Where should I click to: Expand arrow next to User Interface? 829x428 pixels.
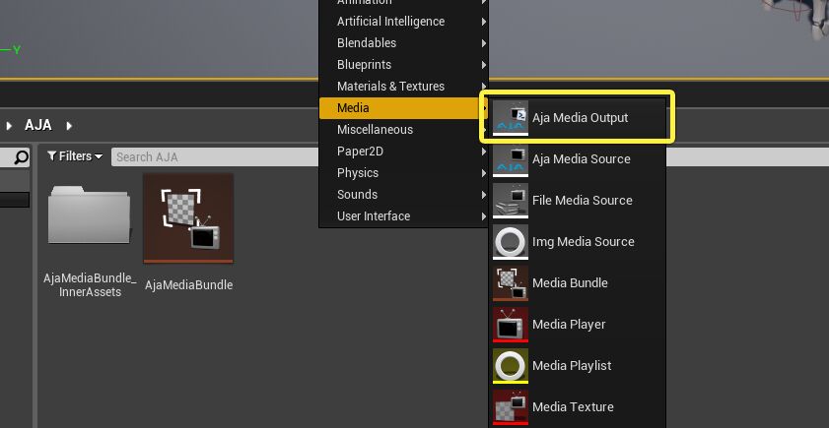pos(483,216)
